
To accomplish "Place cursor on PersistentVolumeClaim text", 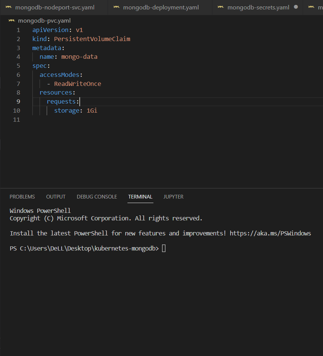I will pyautogui.click(x=92, y=39).
